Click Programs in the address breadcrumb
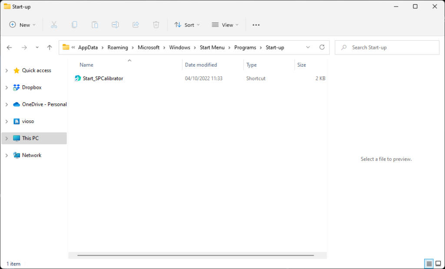445x269 pixels. [x=245, y=48]
